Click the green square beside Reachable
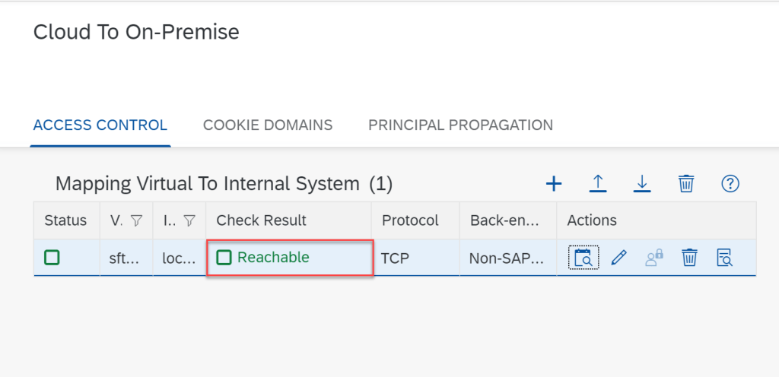This screenshot has height=377, width=779. 224,258
